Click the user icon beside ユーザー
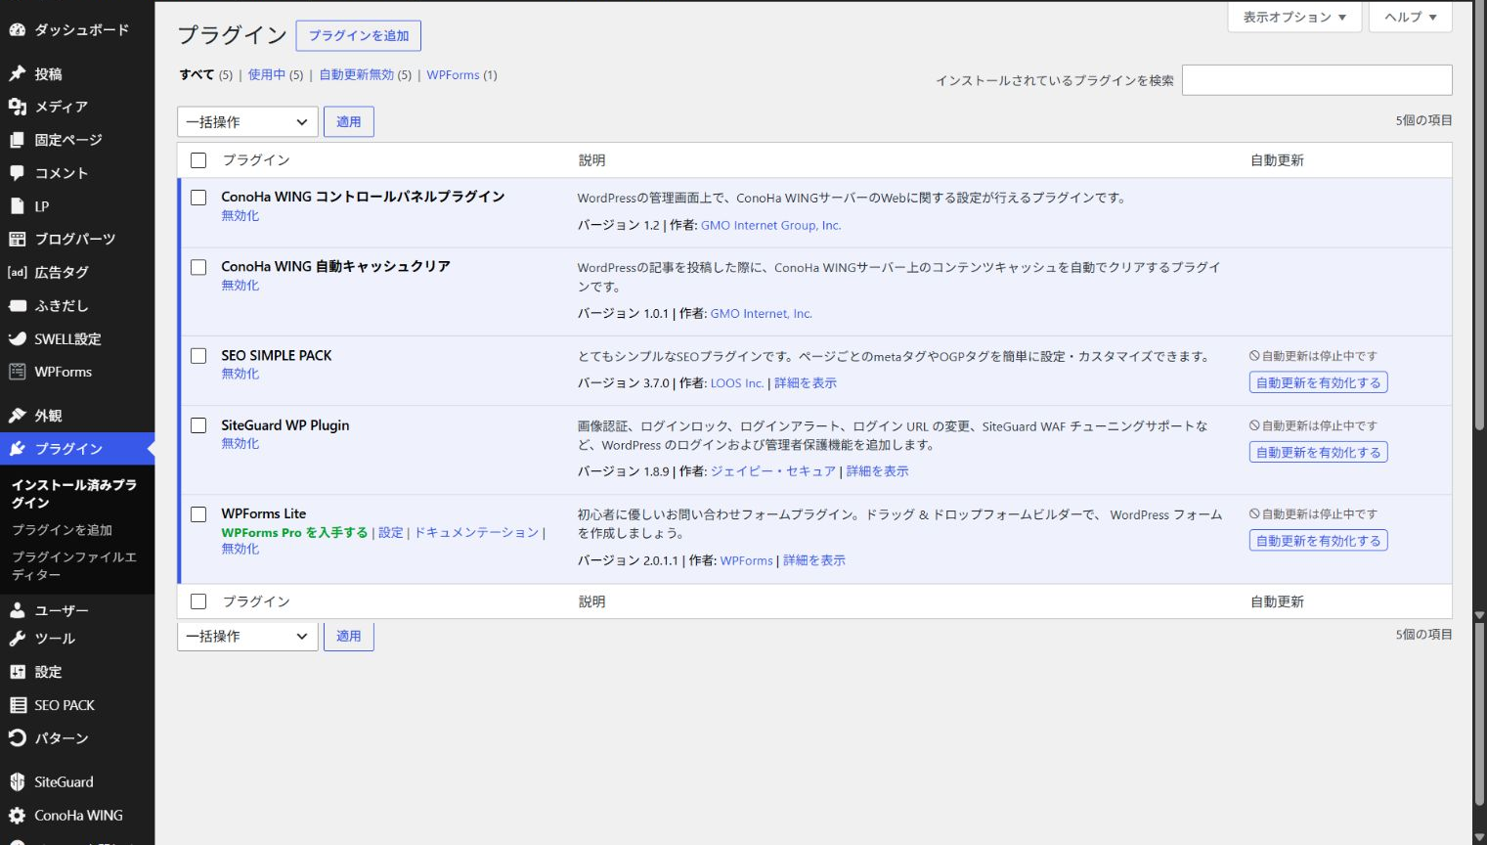Image resolution: width=1487 pixels, height=845 pixels. 17,610
